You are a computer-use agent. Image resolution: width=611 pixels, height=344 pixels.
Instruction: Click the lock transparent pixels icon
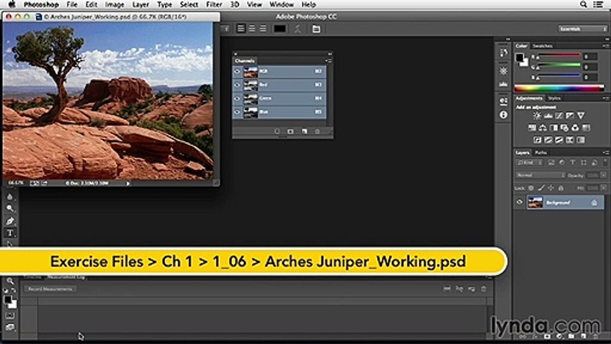coord(531,188)
